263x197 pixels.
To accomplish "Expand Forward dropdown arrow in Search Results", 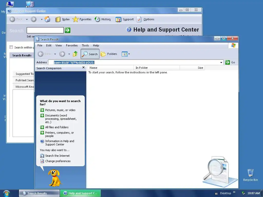I will (x=69, y=54).
